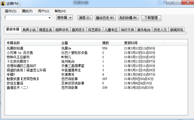Click the host name 中医健康养生
The width and height of the screenshot is (194, 120).
click(x=71, y=70)
